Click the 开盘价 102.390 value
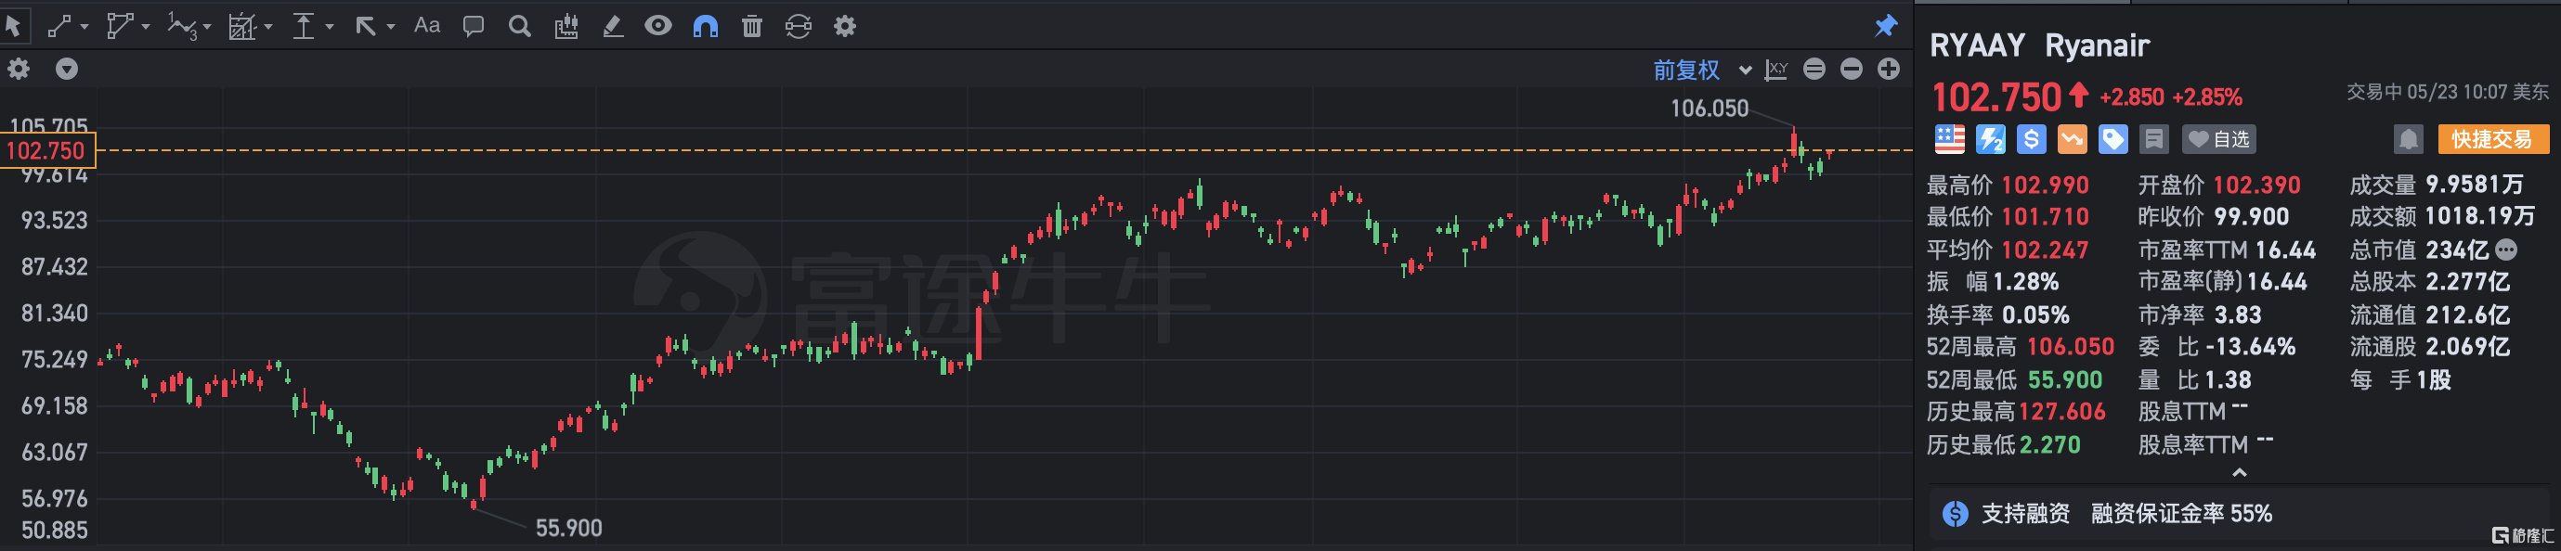 [2256, 185]
